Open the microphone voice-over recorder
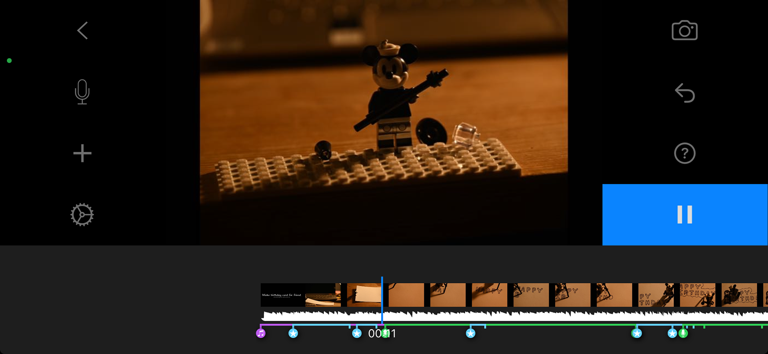768x354 pixels. point(82,92)
